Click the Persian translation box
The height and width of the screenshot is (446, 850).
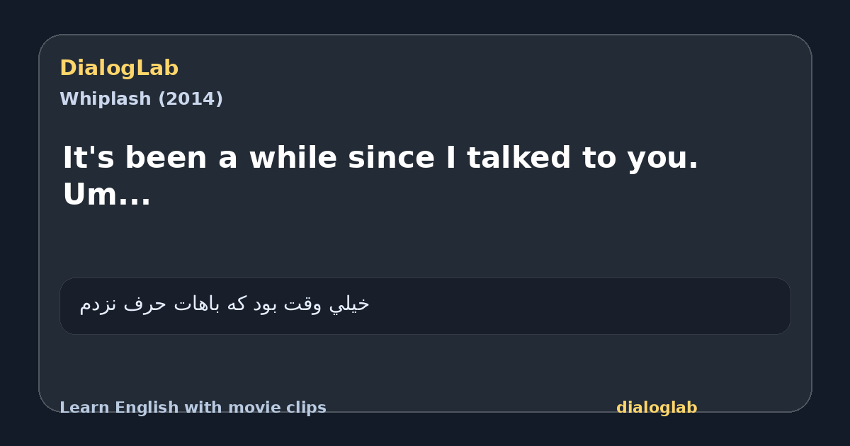click(425, 306)
